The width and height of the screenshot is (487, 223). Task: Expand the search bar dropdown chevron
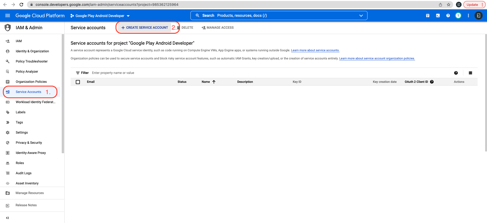click(x=361, y=15)
